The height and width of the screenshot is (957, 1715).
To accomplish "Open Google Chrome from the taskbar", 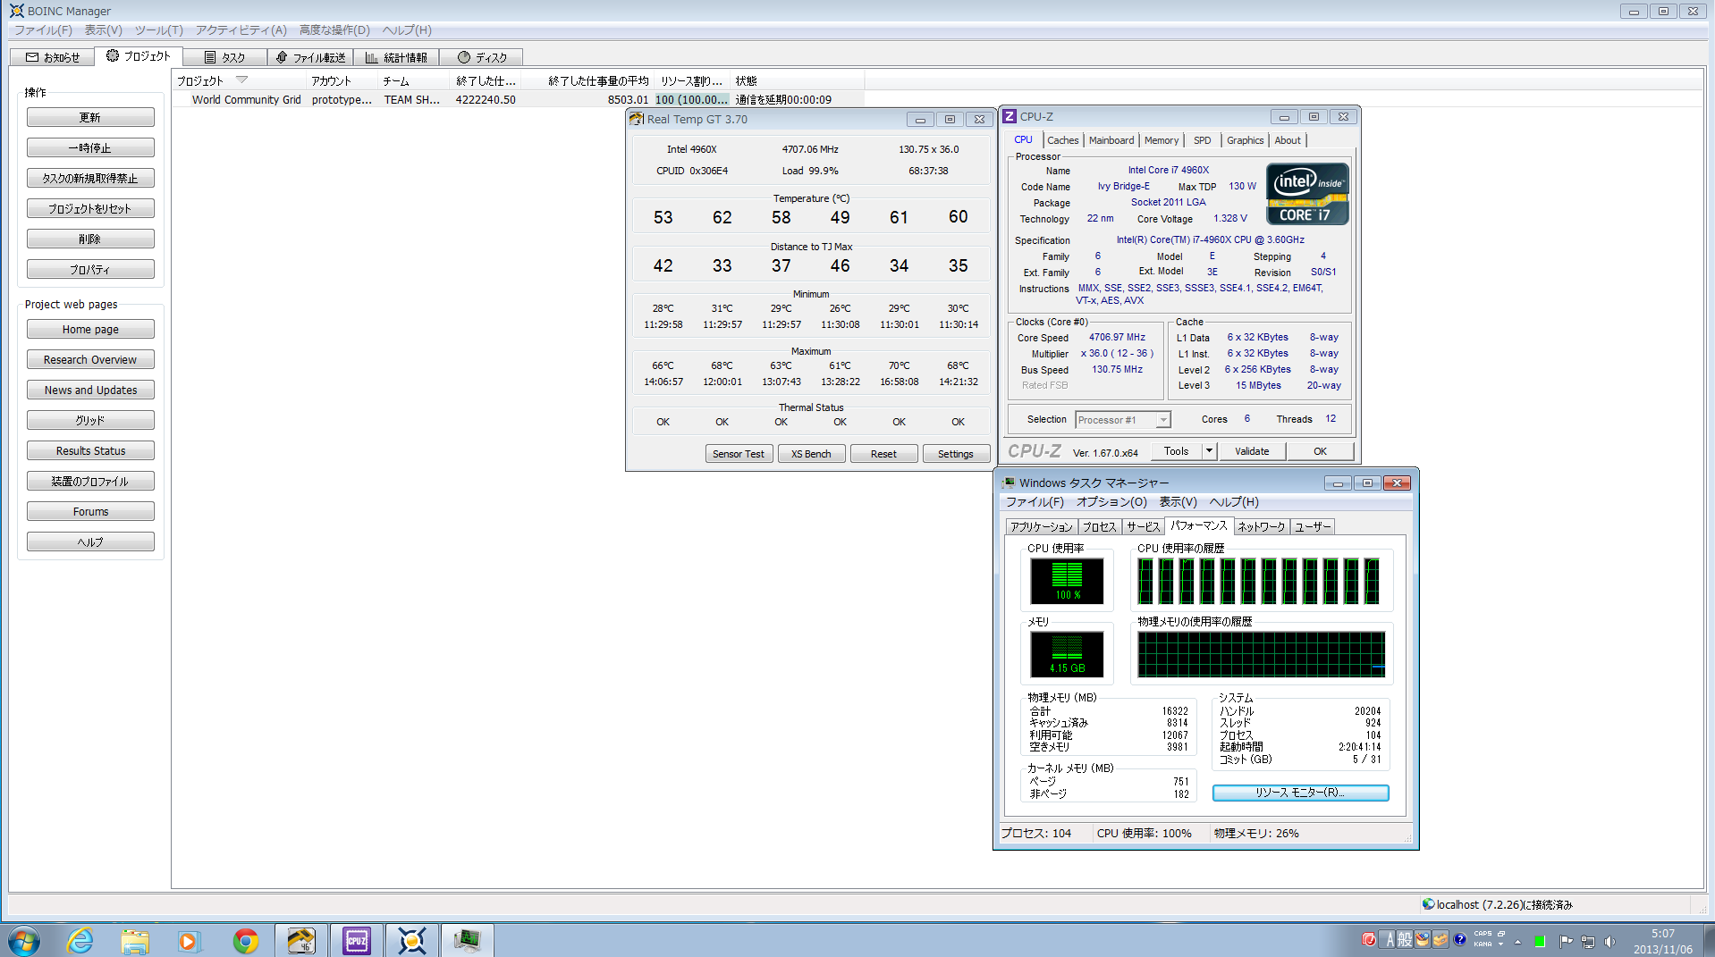I will point(246,941).
